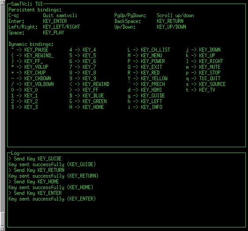This screenshot has width=248, height=231.
Task: Click the 'KEY_HDMI' binding entry
Action: (151, 90)
